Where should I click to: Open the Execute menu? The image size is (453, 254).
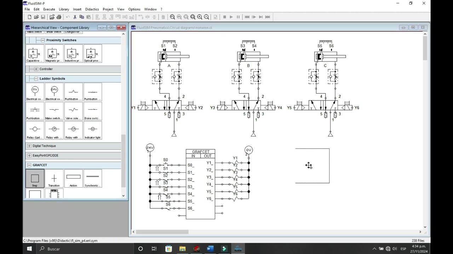(49, 9)
